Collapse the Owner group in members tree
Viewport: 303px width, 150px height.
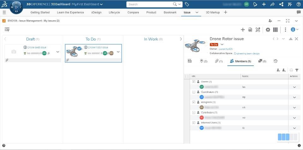(194, 82)
